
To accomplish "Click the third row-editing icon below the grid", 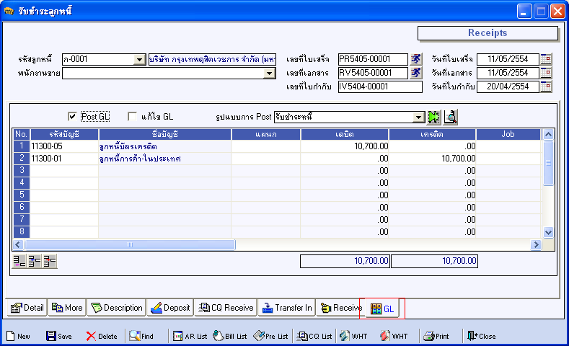I will pos(50,261).
